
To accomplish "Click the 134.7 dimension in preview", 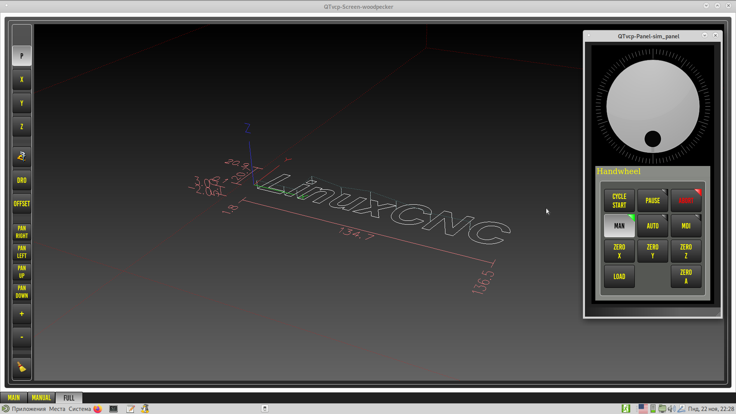I will [x=356, y=233].
